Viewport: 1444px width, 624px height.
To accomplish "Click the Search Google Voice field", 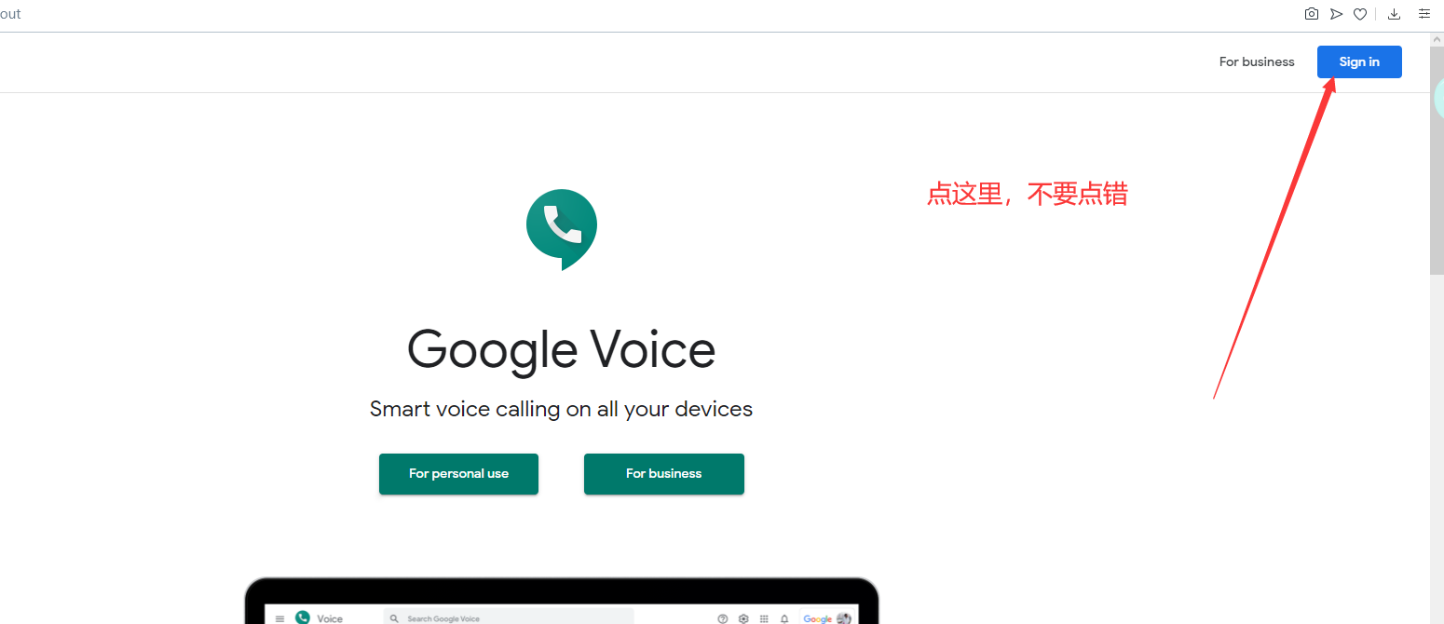I will [509, 617].
